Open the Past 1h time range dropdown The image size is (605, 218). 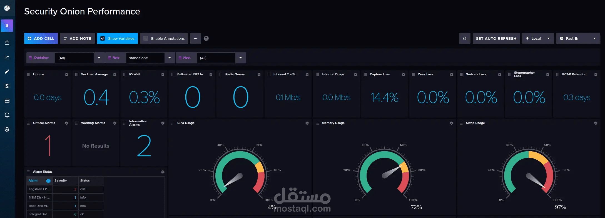coord(578,38)
